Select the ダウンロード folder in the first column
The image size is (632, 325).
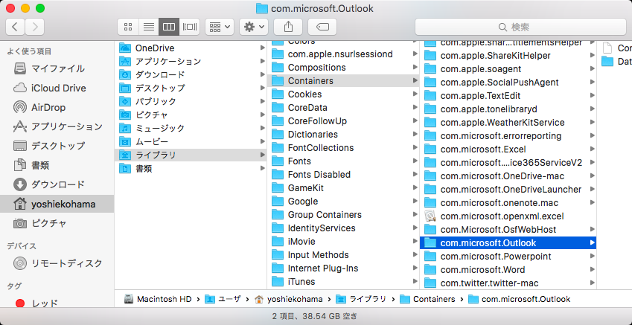point(191,75)
